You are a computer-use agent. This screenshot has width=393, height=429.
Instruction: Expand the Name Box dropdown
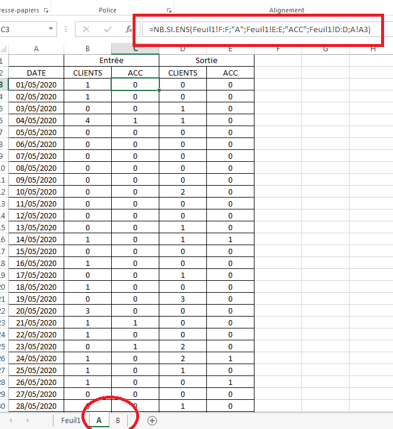(x=53, y=29)
